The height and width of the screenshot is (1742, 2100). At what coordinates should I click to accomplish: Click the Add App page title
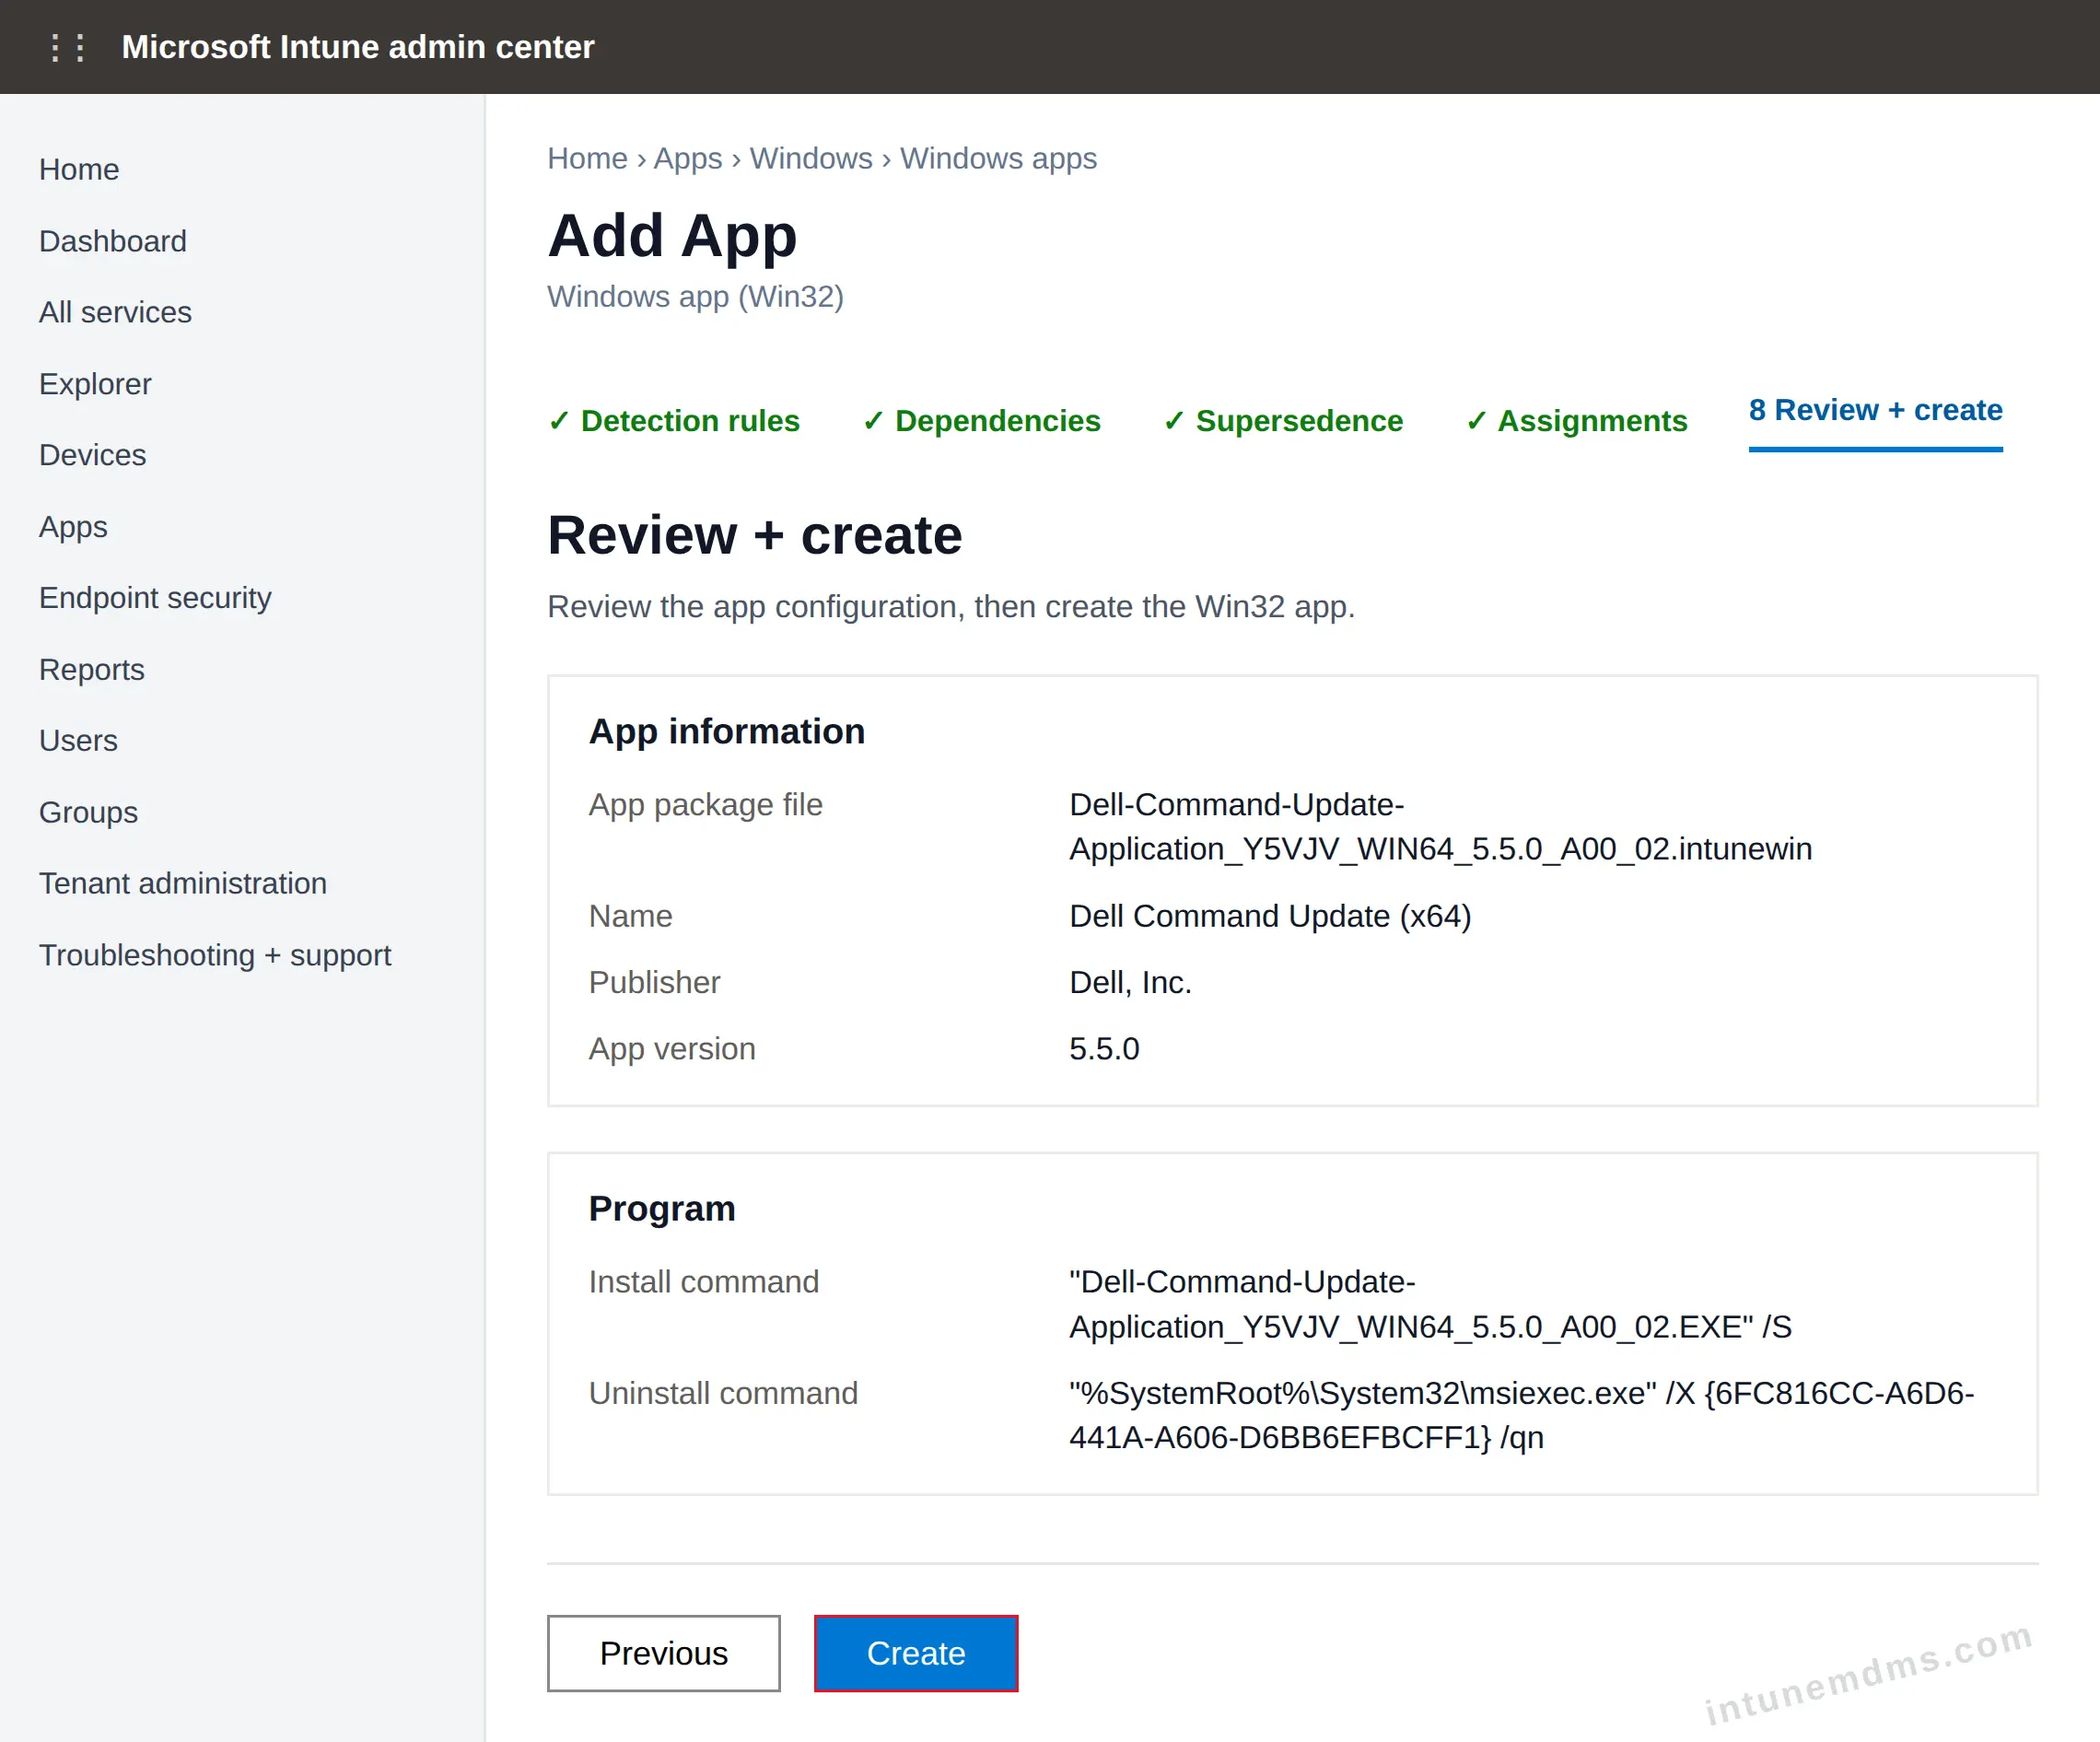tap(672, 236)
